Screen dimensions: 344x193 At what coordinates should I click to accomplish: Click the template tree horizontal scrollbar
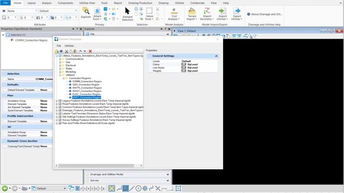[96, 166]
